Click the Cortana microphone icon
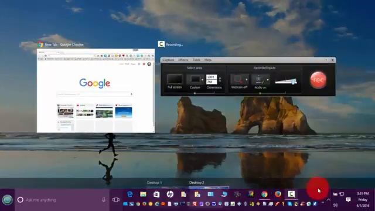Screen dimensions: 375x211 coord(104,199)
